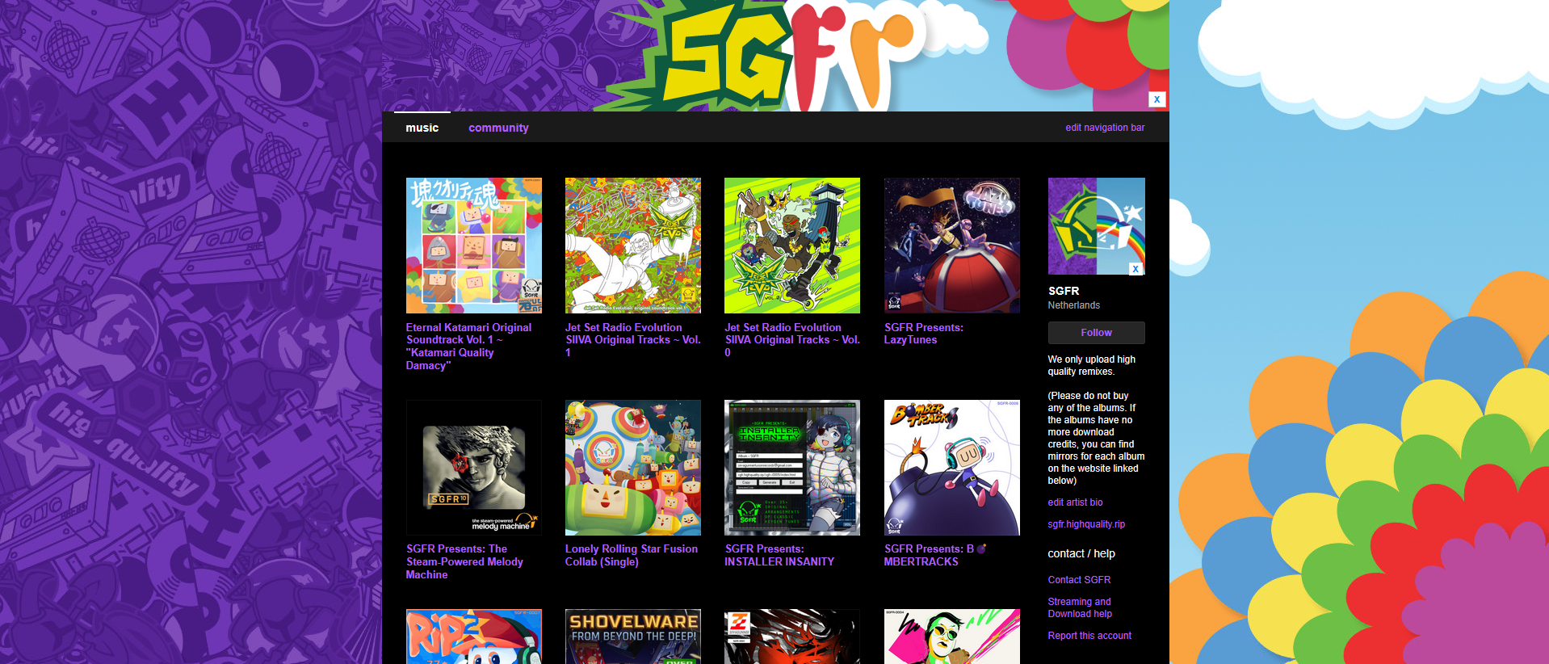Click the SGFR header logo banner
The image size is (1549, 664).
tap(775, 56)
